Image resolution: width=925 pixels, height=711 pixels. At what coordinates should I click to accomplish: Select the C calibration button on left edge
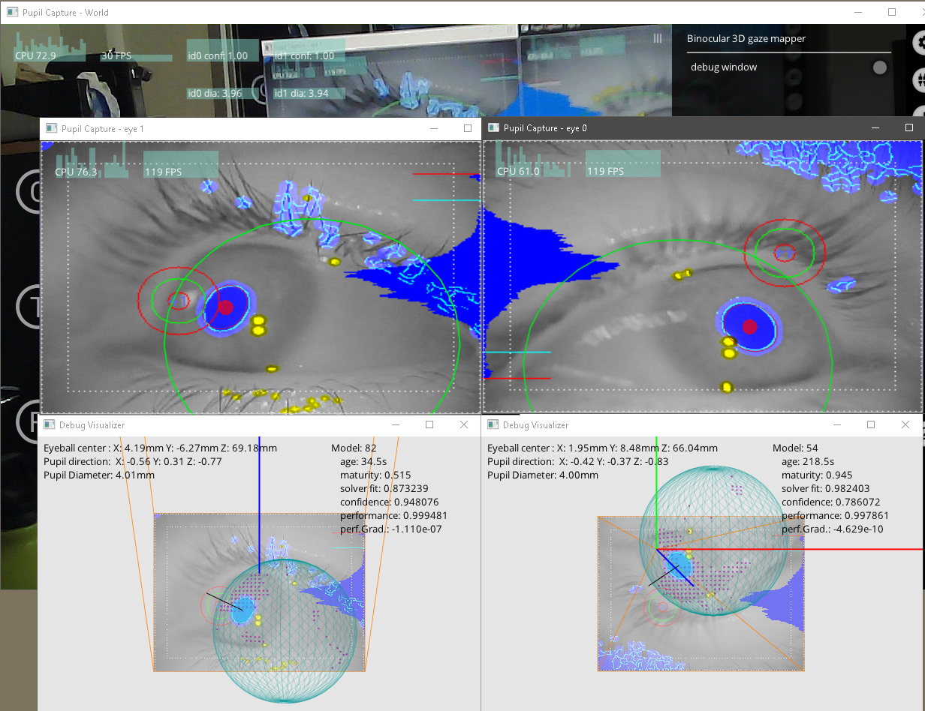click(x=32, y=192)
